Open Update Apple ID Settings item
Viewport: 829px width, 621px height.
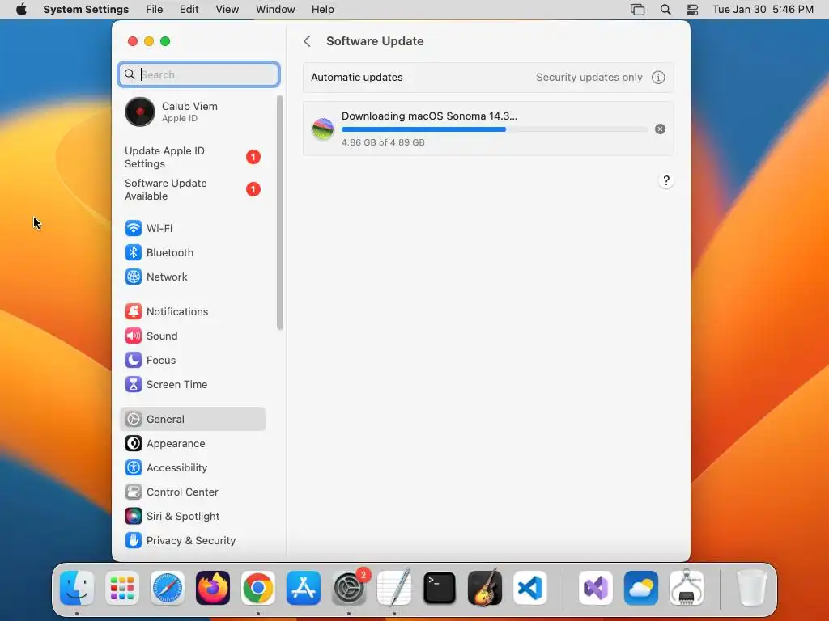point(193,158)
